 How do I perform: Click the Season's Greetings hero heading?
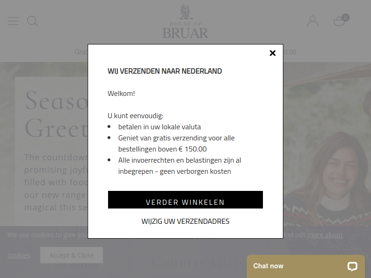[x=56, y=114]
